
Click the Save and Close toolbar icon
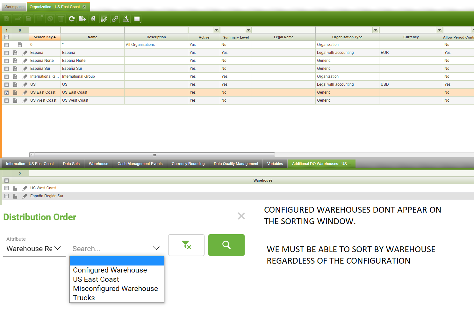(39, 19)
